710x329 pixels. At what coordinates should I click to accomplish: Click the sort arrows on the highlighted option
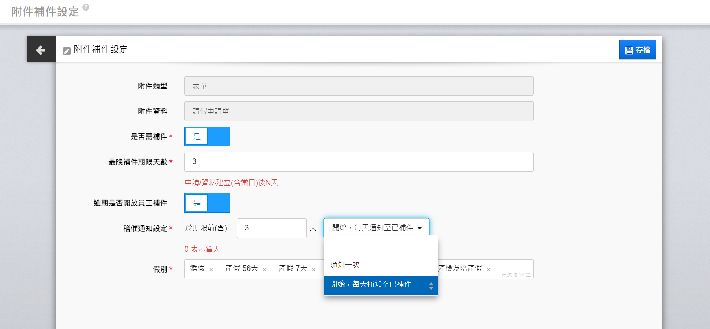click(431, 286)
